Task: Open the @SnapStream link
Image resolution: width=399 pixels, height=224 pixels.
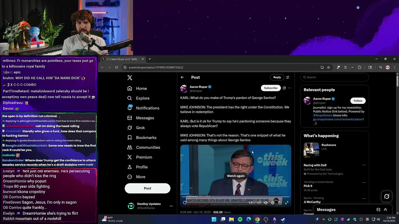Action: click(323, 115)
